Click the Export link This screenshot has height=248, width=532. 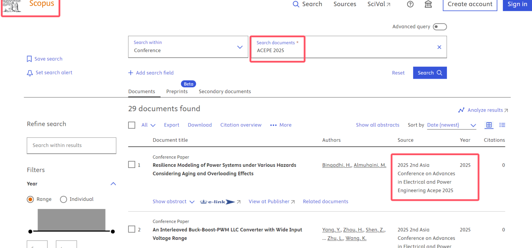click(x=172, y=125)
